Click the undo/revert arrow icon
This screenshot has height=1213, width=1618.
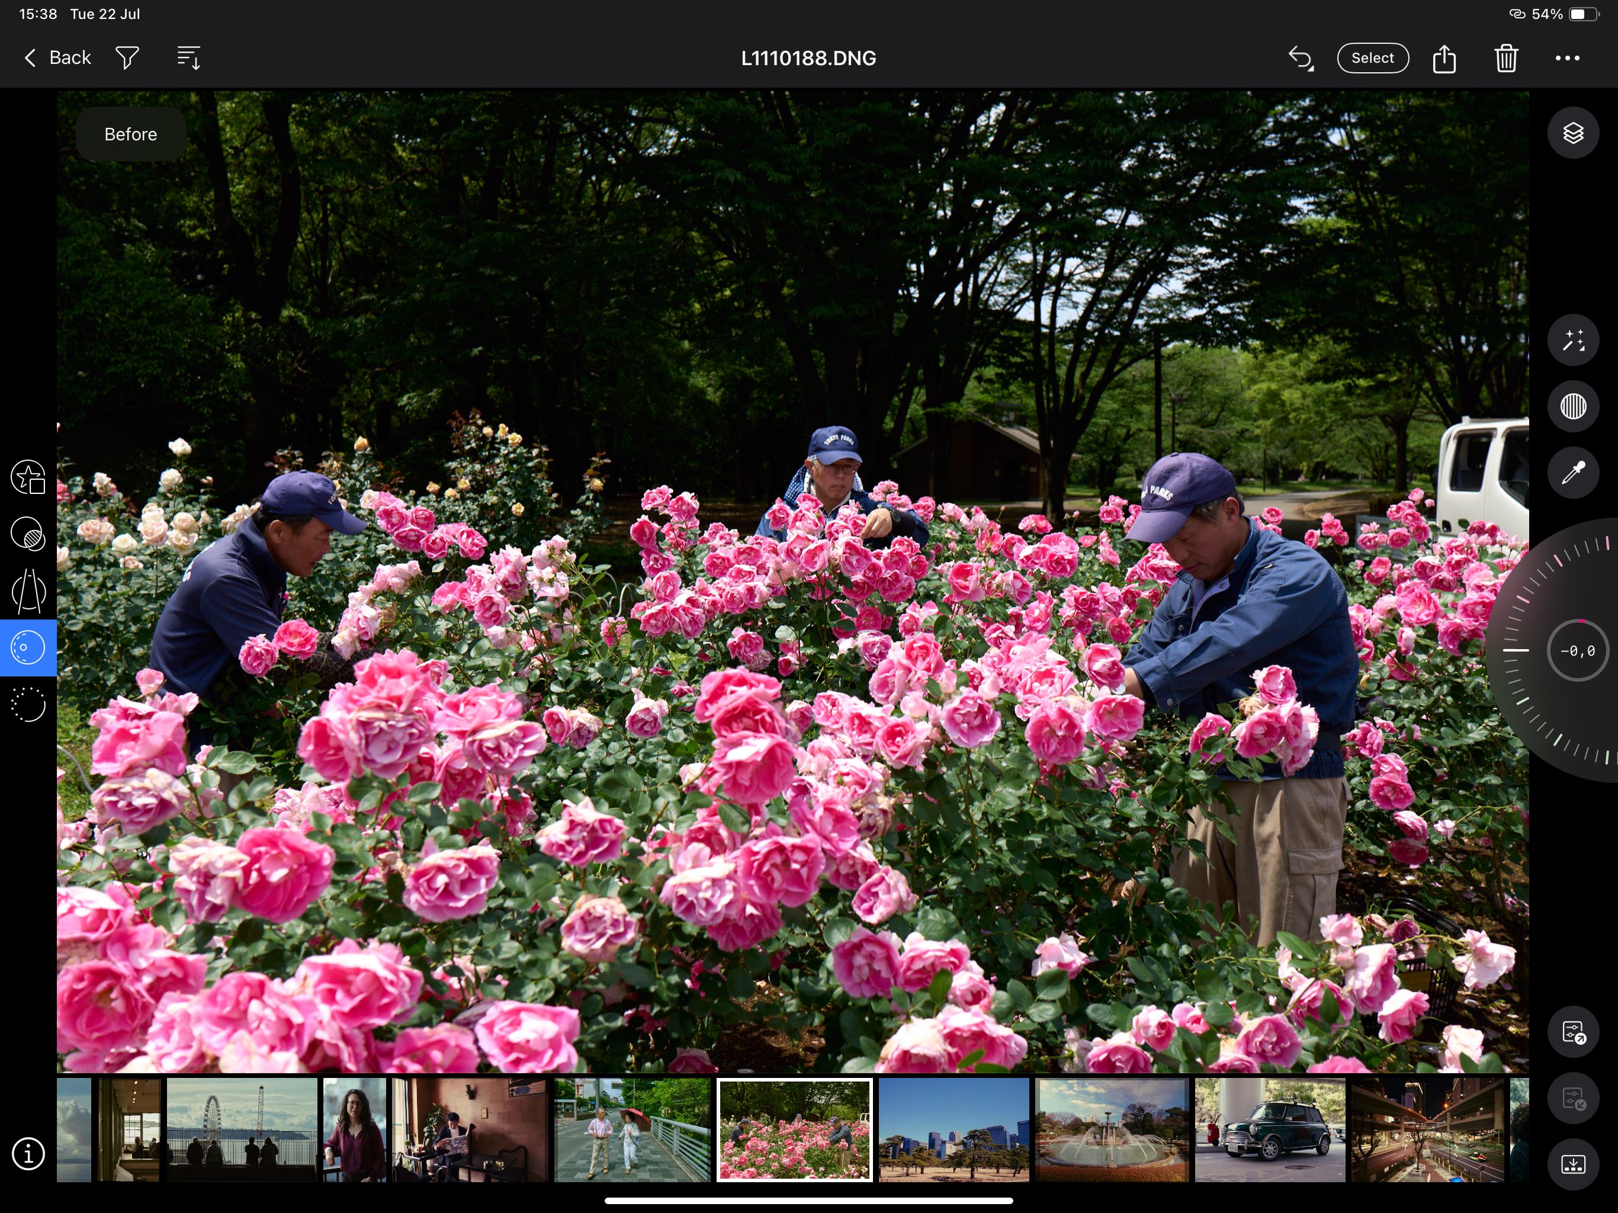(1301, 58)
